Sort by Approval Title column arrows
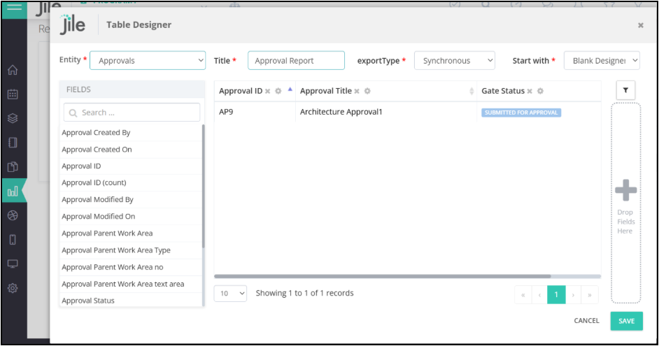The height and width of the screenshot is (346, 659). (472, 91)
